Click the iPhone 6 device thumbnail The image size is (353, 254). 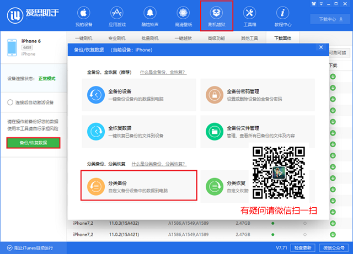(x=12, y=47)
